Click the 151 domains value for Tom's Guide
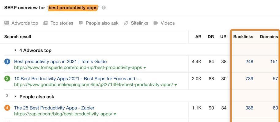Viewport: 280px width, 122px height. [x=274, y=62]
